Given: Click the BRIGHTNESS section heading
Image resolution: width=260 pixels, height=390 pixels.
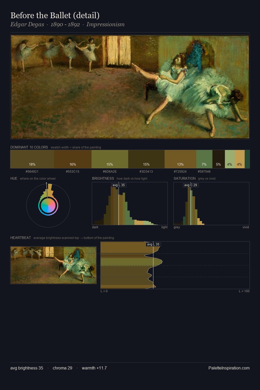Looking at the screenshot, I should point(103,178).
